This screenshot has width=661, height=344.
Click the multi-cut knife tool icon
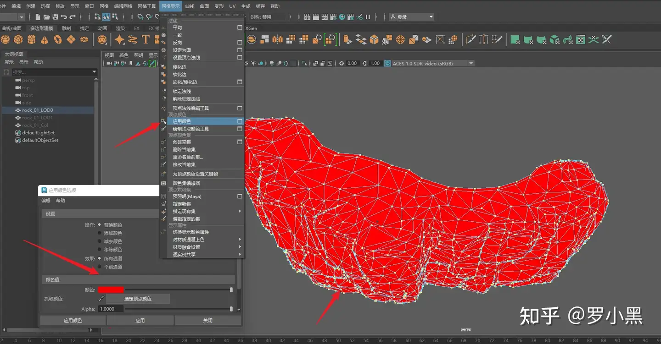point(471,40)
